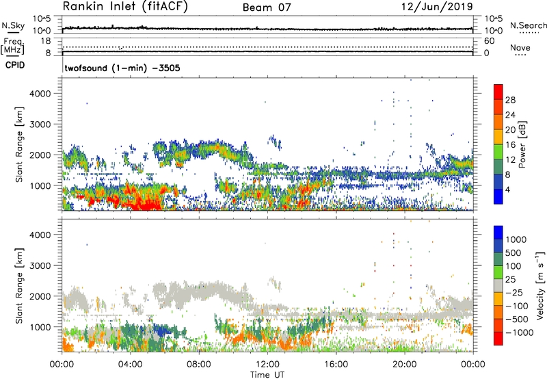This screenshot has width=547, height=379.
Task: Click the "4" label on Power colorbar
Action: pos(507,189)
